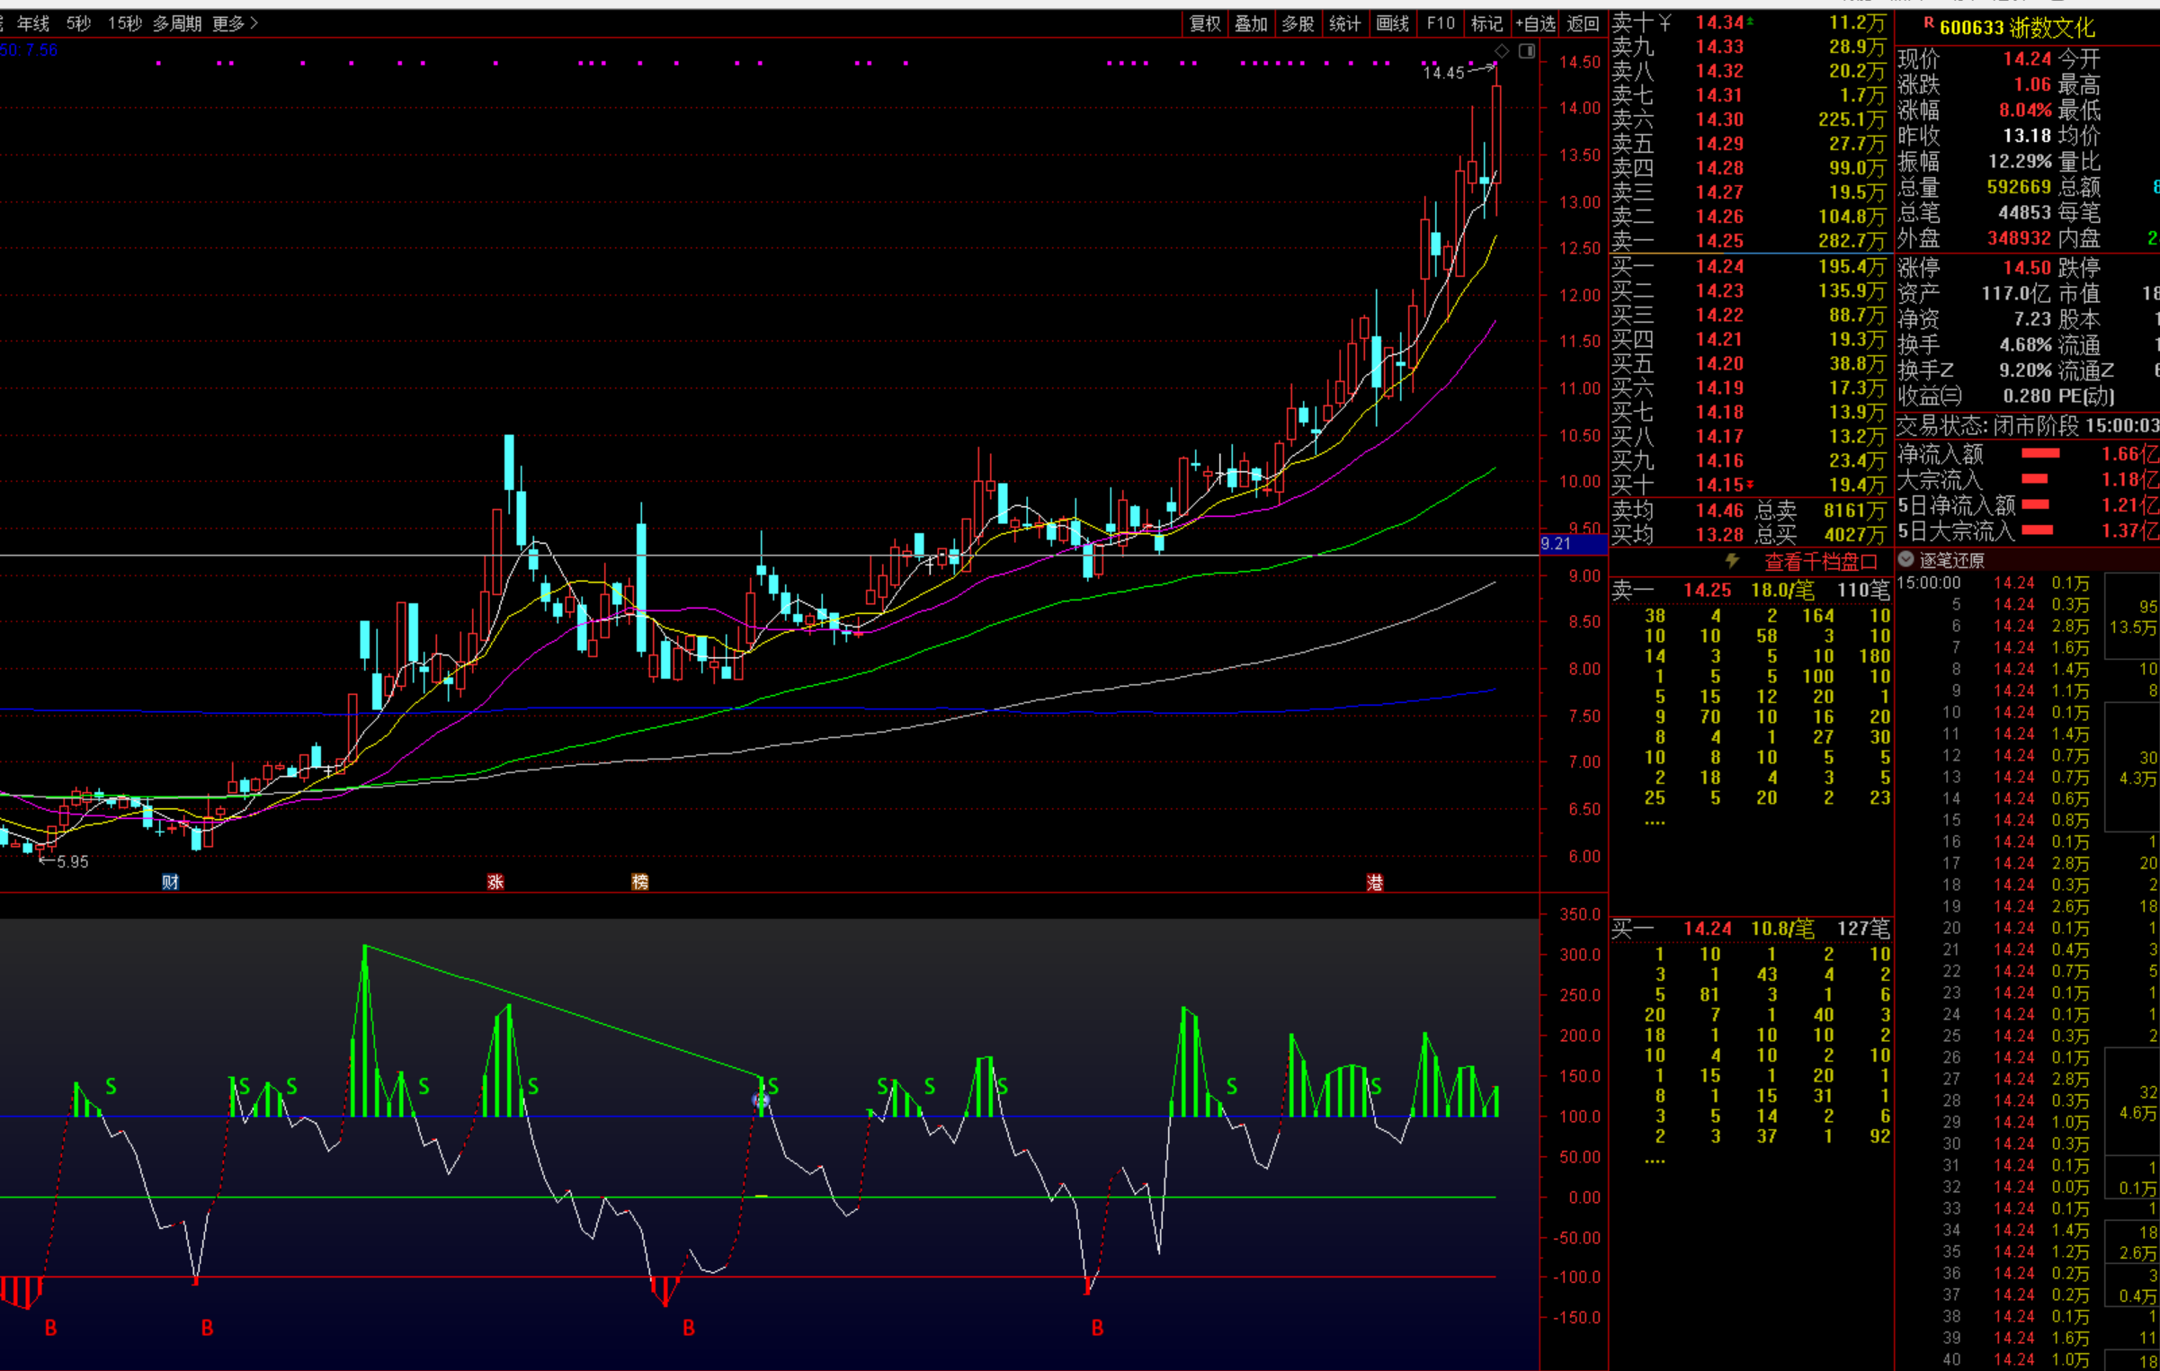Click stock title 600633 浙数文化
Screen dimensions: 2160x1371
(2017, 28)
